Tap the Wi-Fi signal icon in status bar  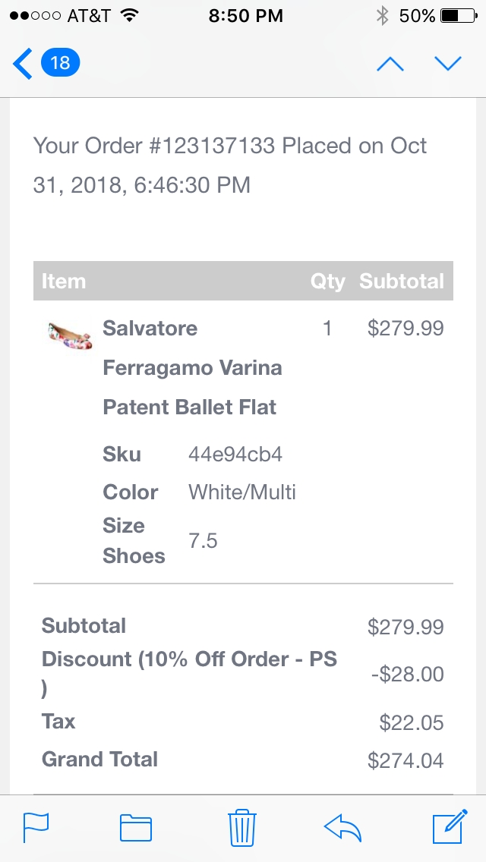pyautogui.click(x=130, y=16)
